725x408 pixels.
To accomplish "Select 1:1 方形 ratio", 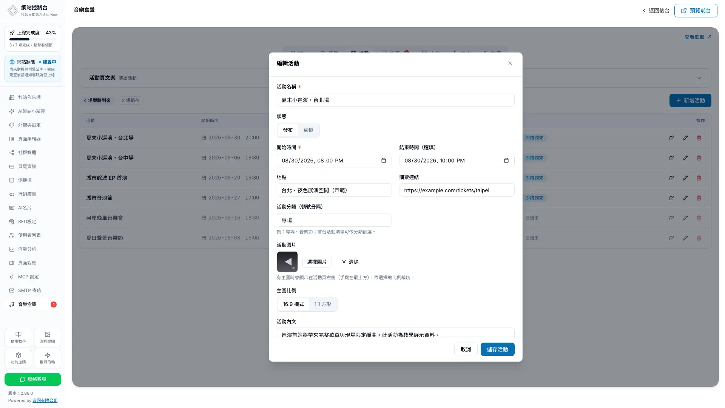I will coord(322,304).
